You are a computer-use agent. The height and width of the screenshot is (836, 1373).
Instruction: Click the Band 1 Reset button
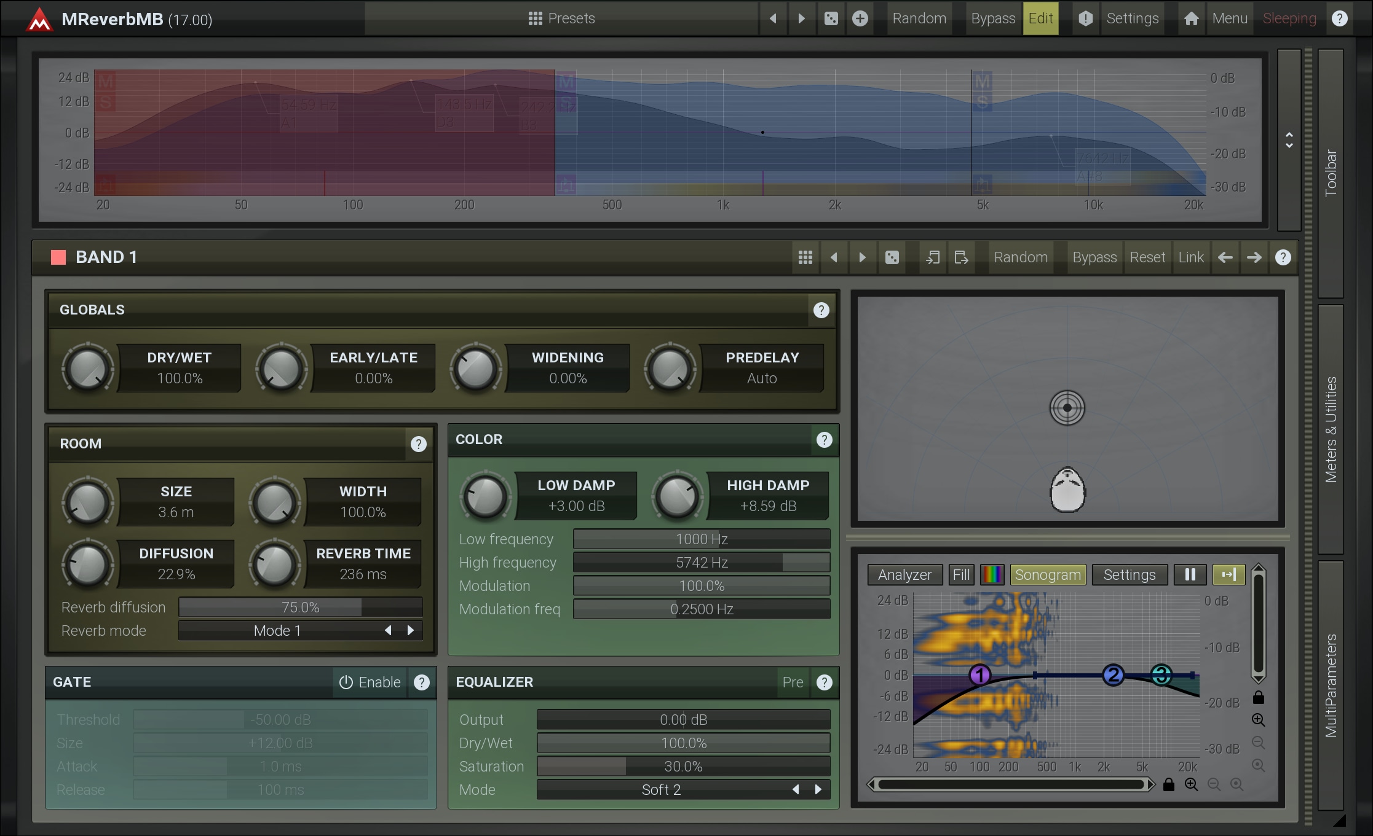(1147, 257)
